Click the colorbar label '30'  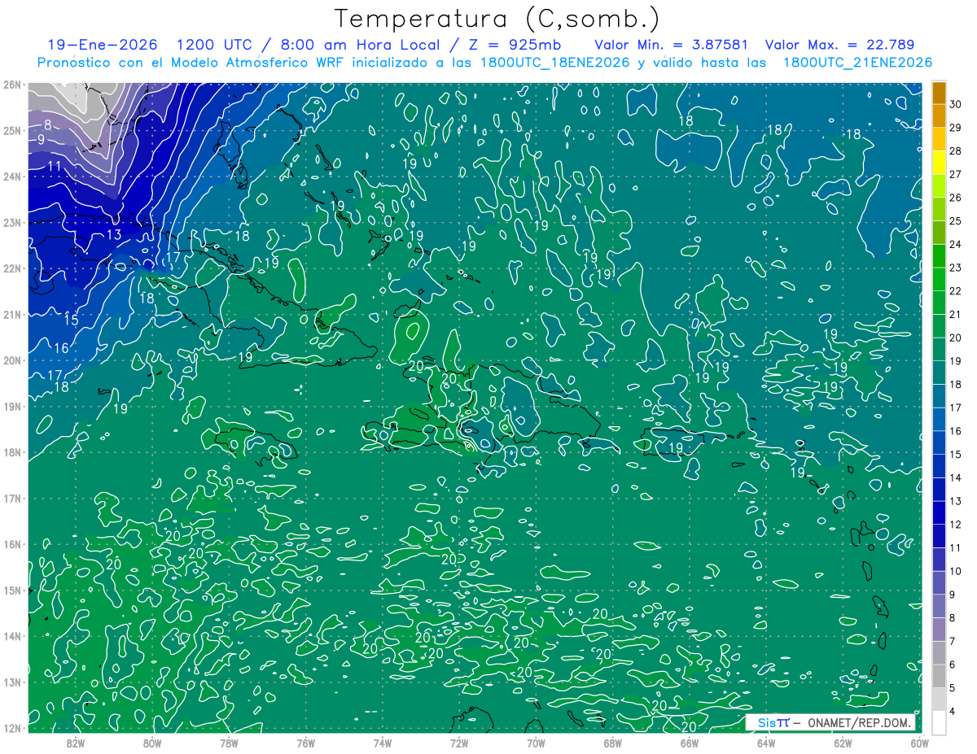(956, 103)
